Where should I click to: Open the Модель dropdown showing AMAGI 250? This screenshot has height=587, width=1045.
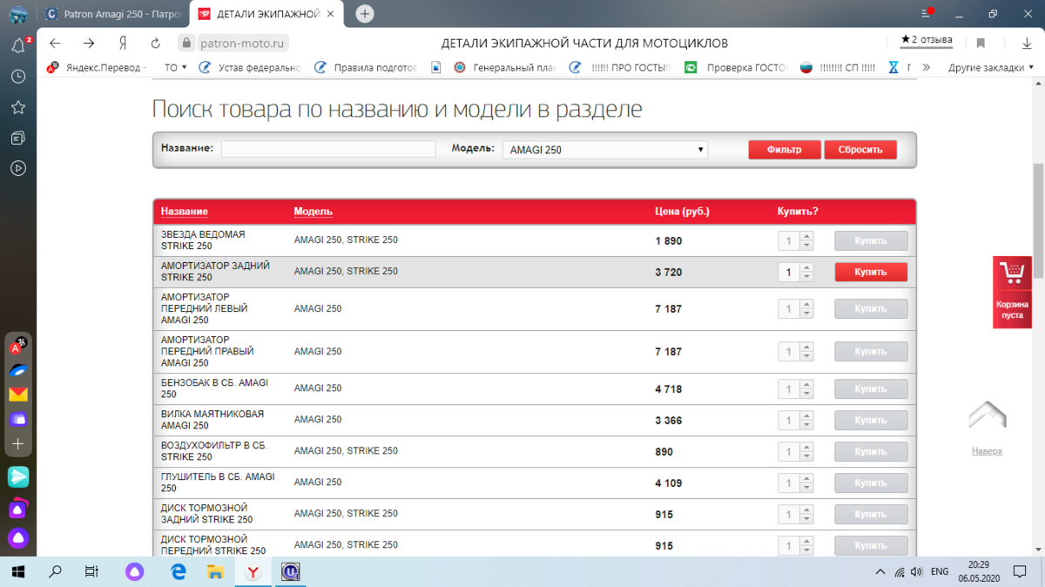tap(605, 150)
